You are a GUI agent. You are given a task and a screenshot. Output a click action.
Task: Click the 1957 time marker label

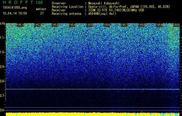pos(124,25)
